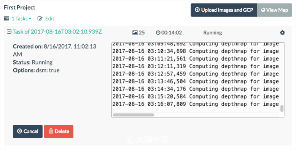Screen dimensions: 296x149
Task: Open the Edit project link
Action: (49, 19)
